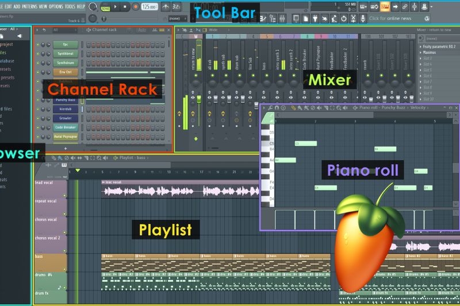Add a channel with the plus button
The width and height of the screenshot is (460, 306).
point(66,149)
